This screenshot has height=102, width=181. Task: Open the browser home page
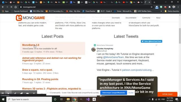[16, 7]
